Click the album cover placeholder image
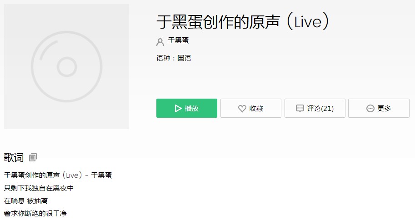Screen dimensions: 415x220 click(x=66, y=66)
